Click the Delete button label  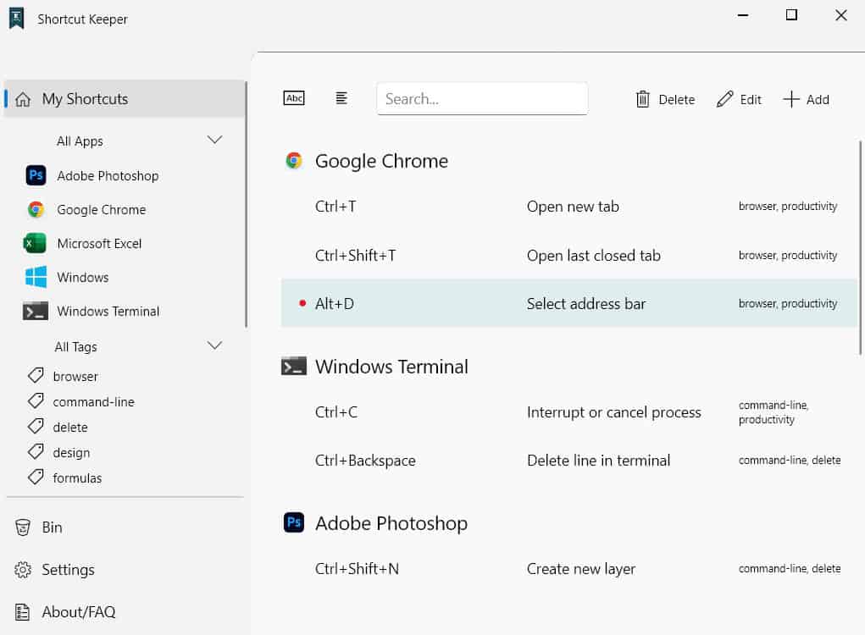coord(677,100)
